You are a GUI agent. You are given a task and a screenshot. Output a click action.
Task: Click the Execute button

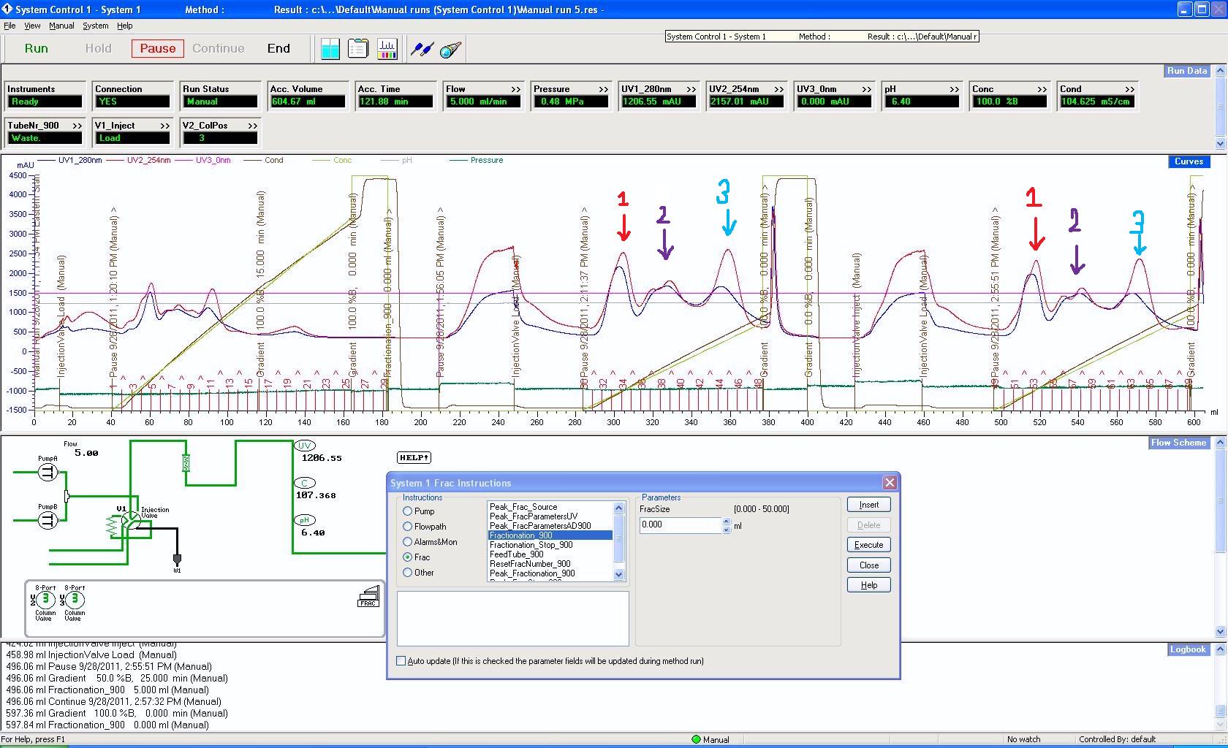pos(868,545)
